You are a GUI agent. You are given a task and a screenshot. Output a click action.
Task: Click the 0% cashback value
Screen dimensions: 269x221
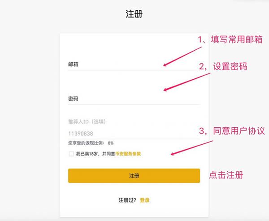pos(111,143)
